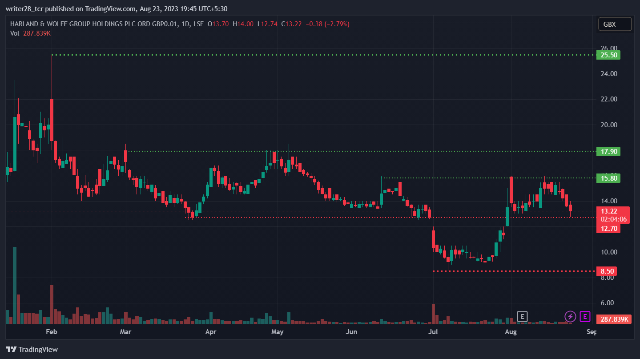Click the 02:04:06 bar countdown timer
The height and width of the screenshot is (359, 640).
pos(613,219)
